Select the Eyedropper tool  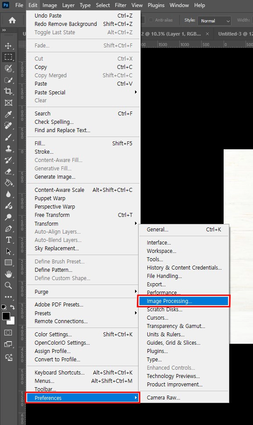pyautogui.click(x=8, y=114)
